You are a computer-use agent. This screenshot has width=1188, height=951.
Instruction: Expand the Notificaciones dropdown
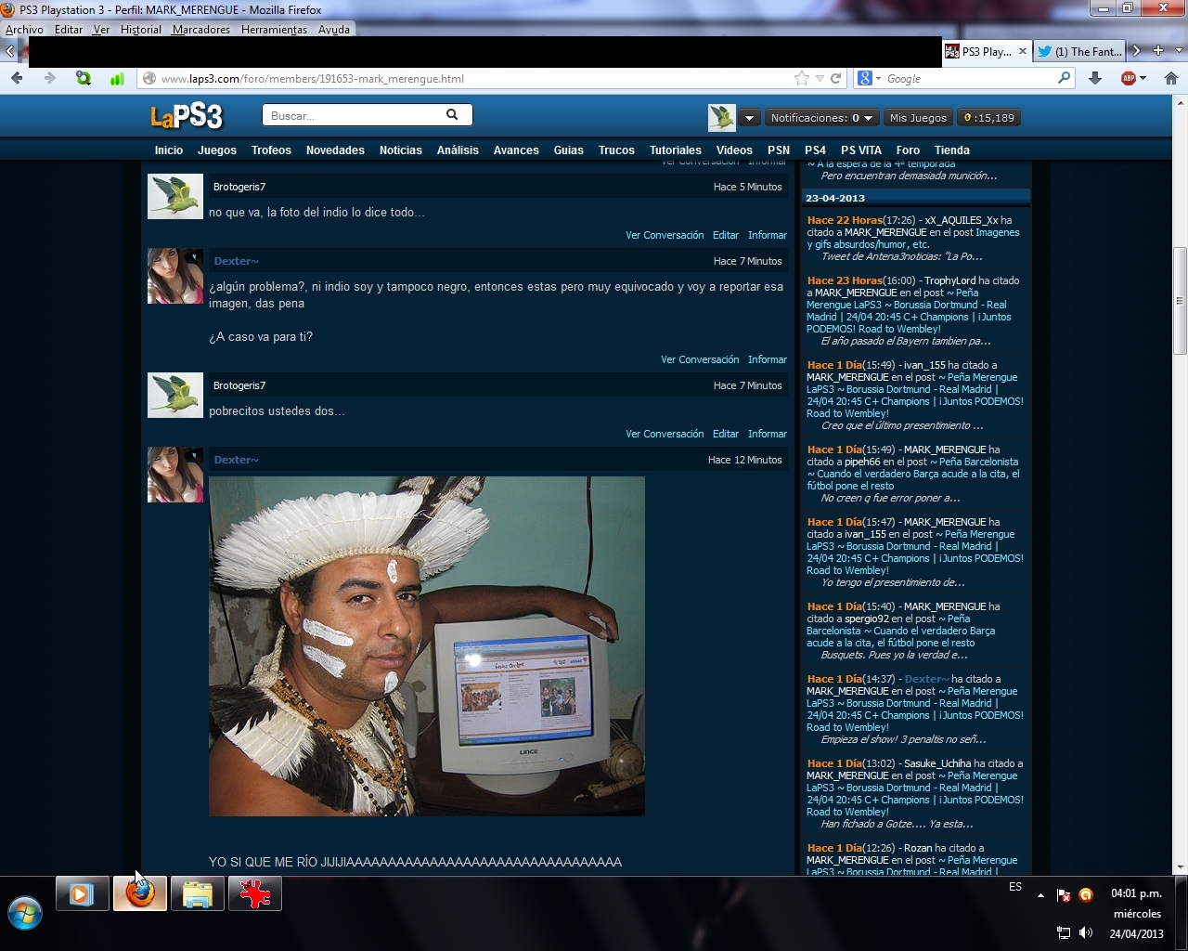(869, 118)
